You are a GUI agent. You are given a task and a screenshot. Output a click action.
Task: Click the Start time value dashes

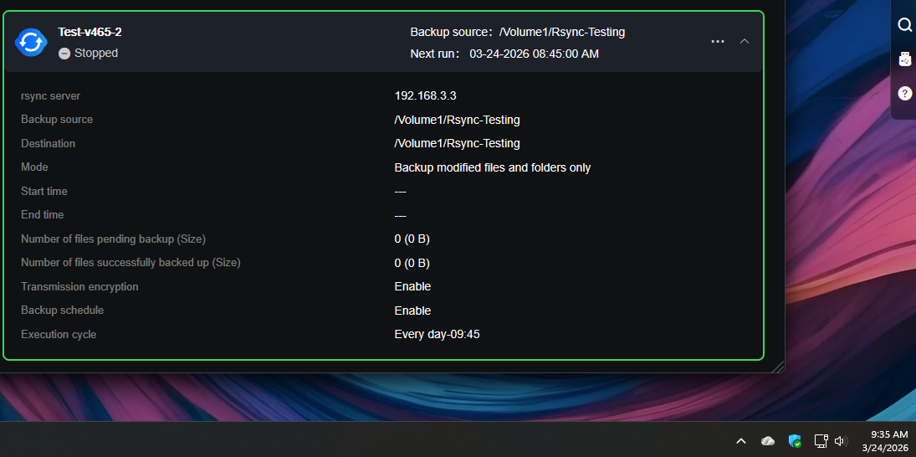pyautogui.click(x=400, y=192)
